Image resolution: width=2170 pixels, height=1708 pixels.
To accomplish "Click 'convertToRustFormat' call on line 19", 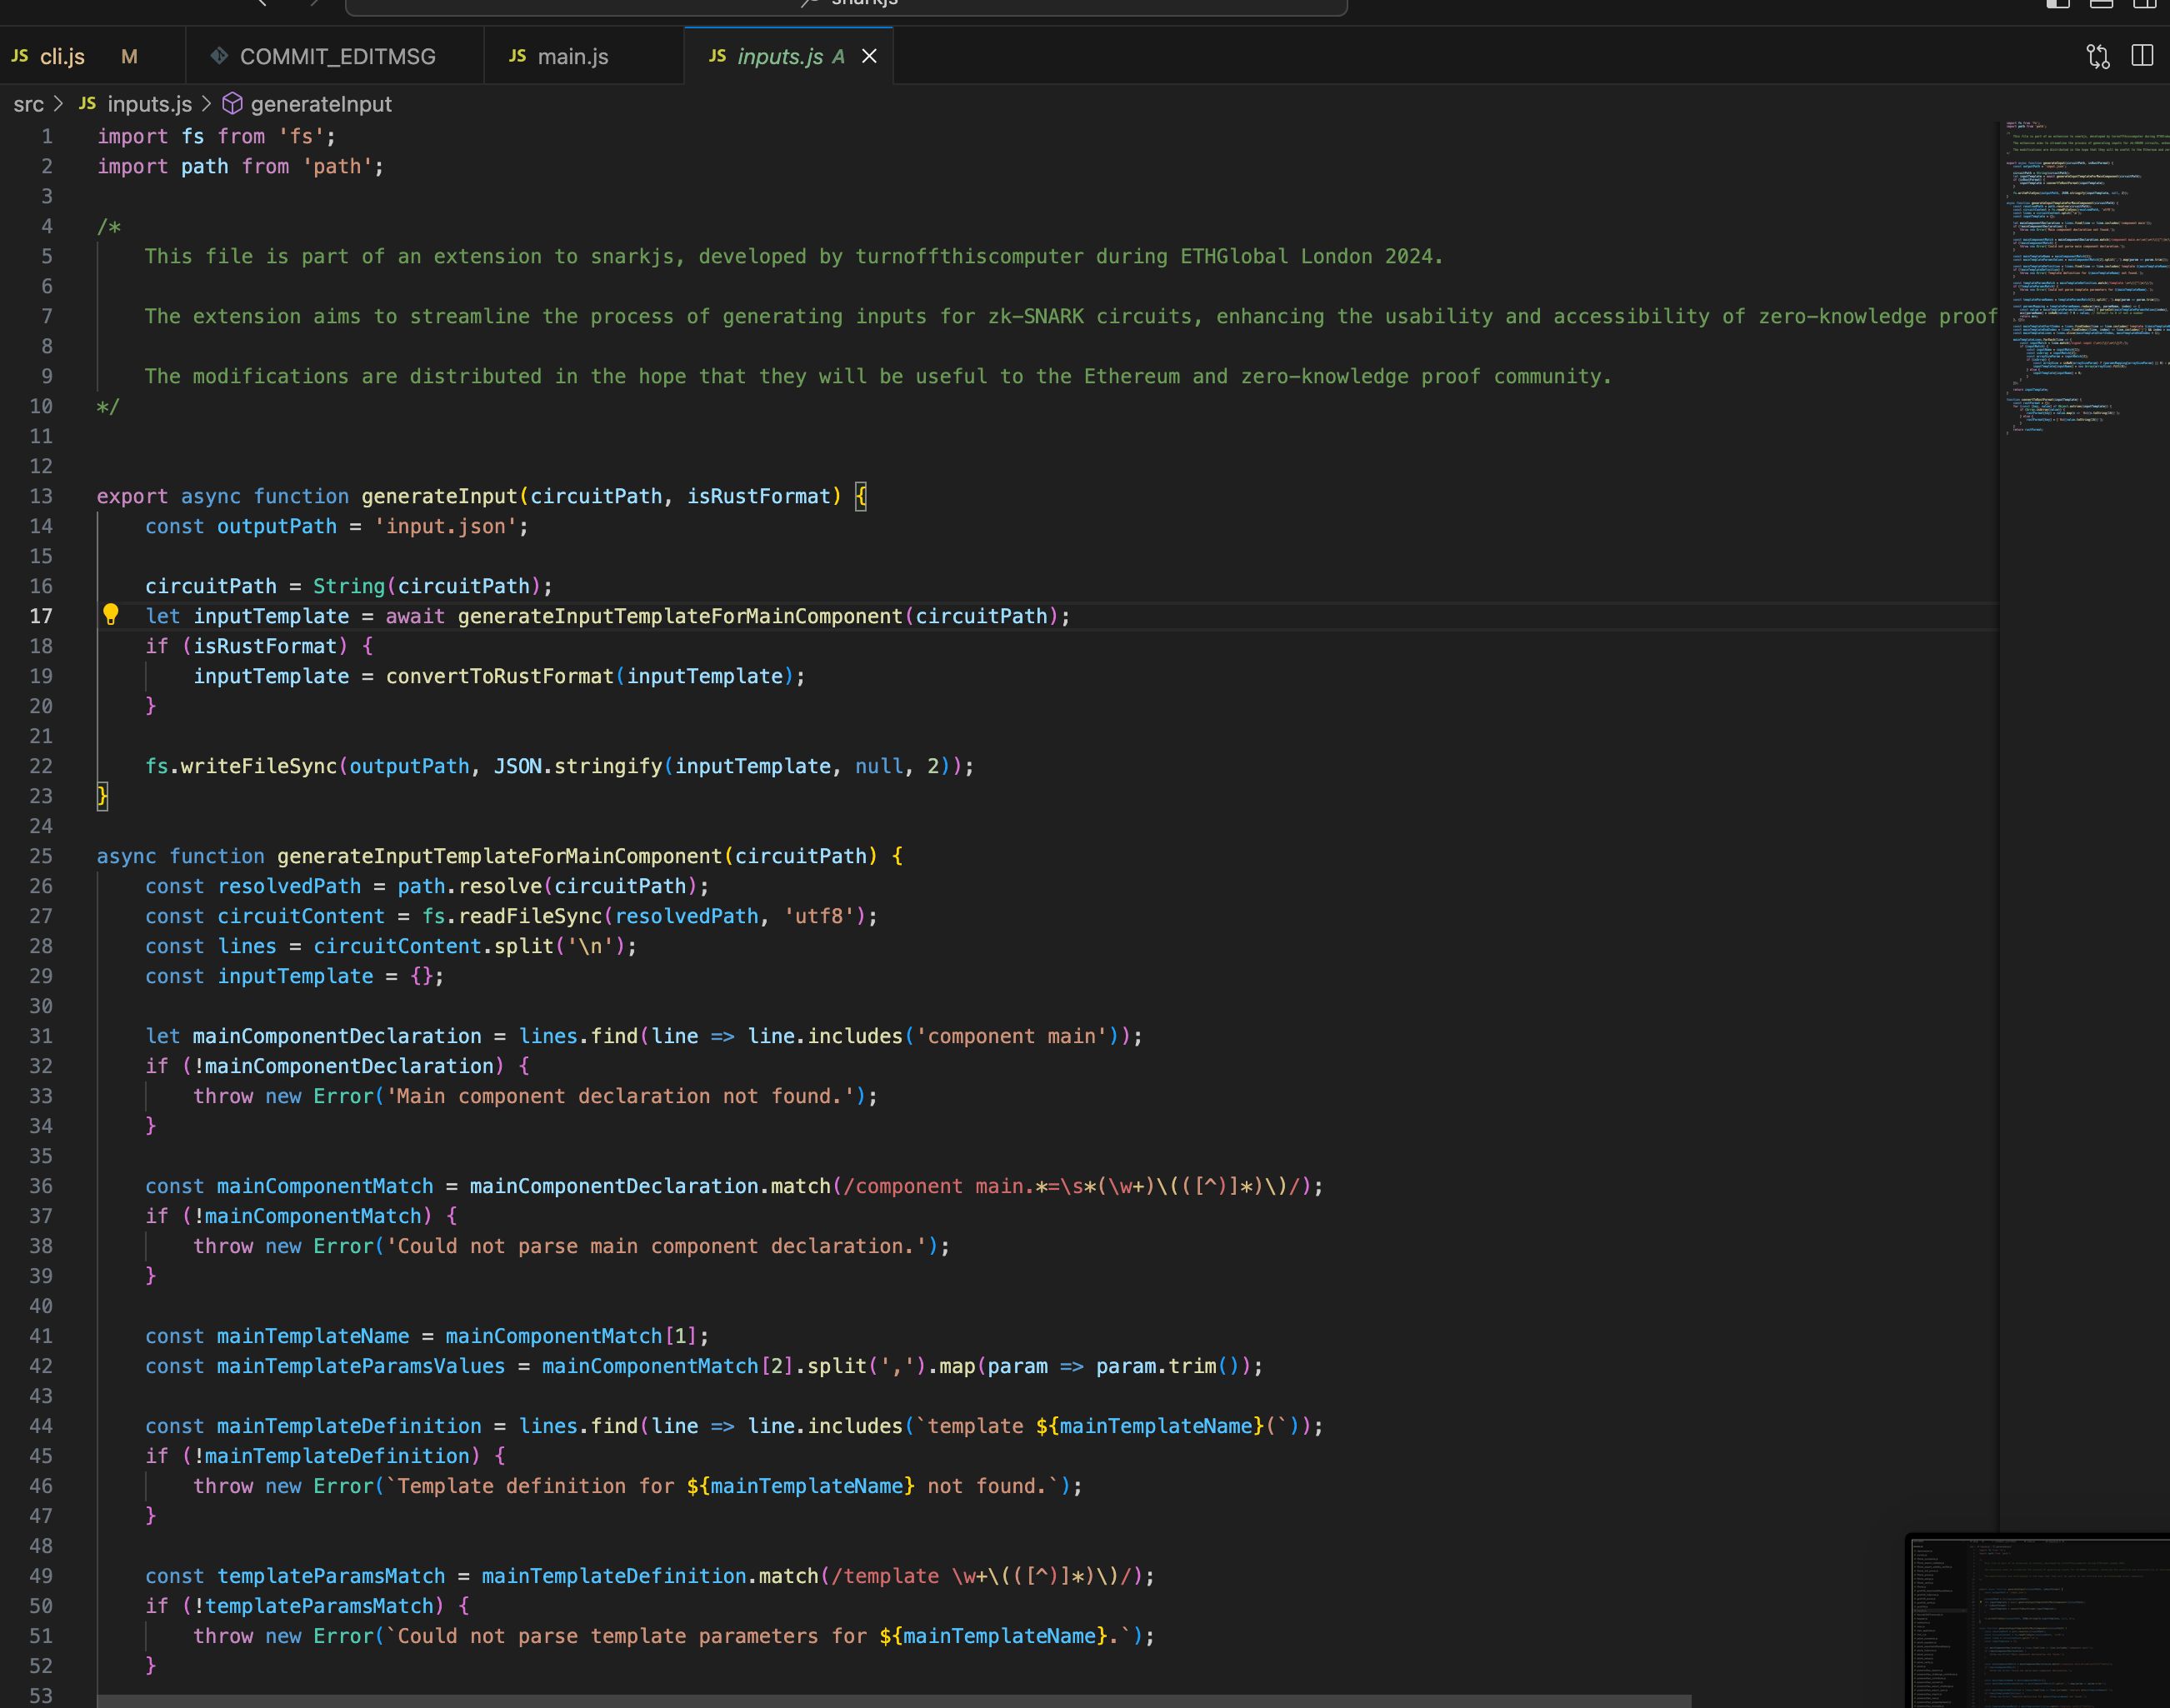I will pos(500,676).
